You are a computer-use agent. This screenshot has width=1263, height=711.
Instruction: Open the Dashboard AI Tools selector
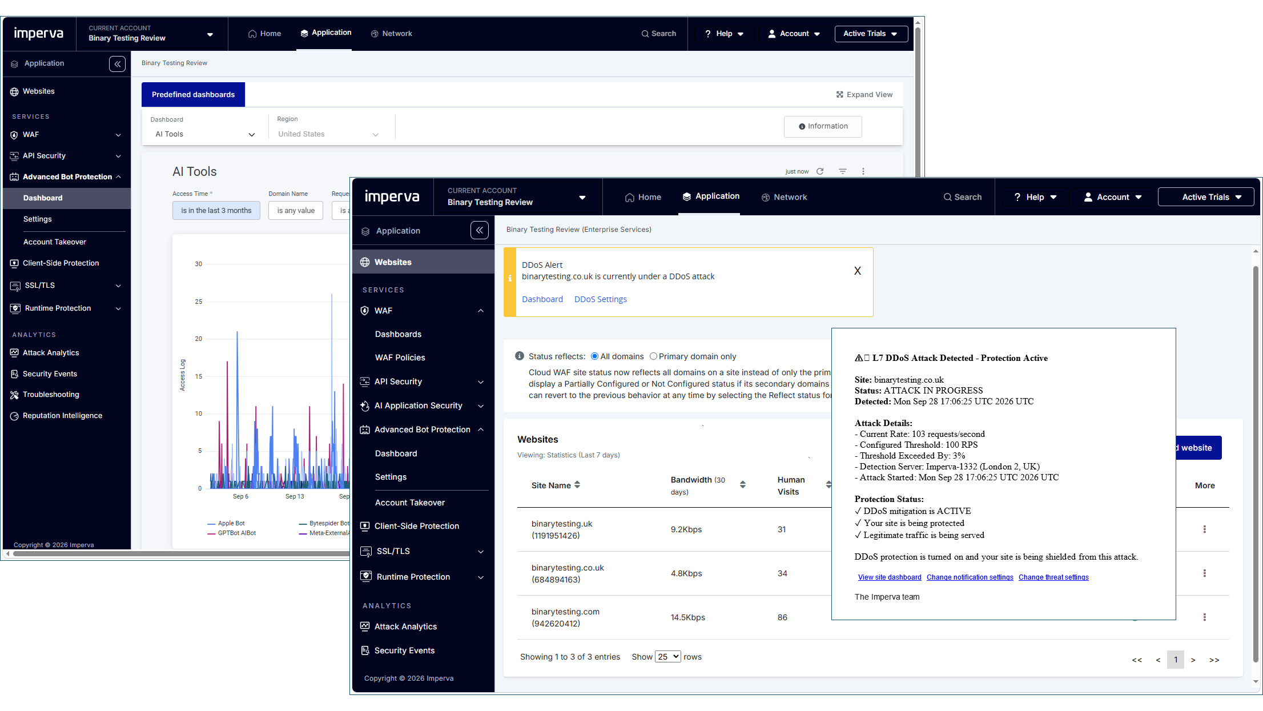205,134
